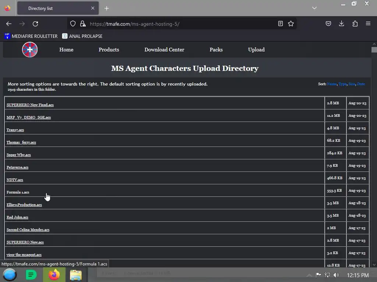Sort the directory by Size

[x=352, y=84]
